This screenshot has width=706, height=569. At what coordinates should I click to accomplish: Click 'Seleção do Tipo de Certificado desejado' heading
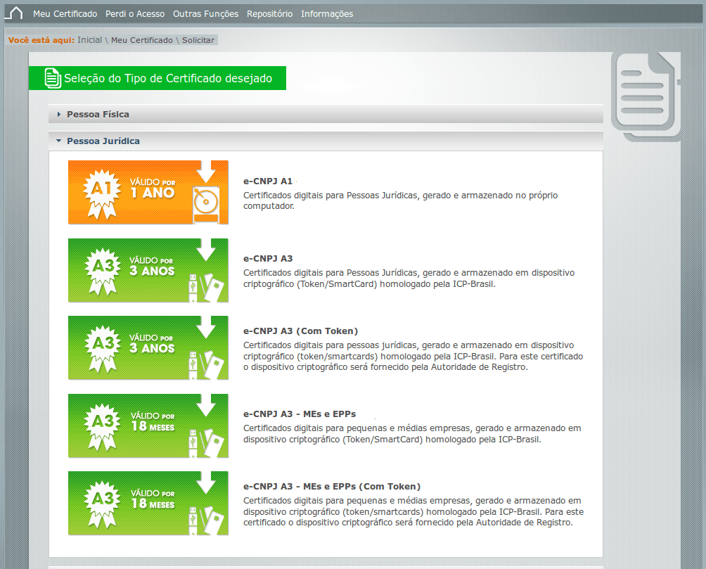[x=168, y=78]
